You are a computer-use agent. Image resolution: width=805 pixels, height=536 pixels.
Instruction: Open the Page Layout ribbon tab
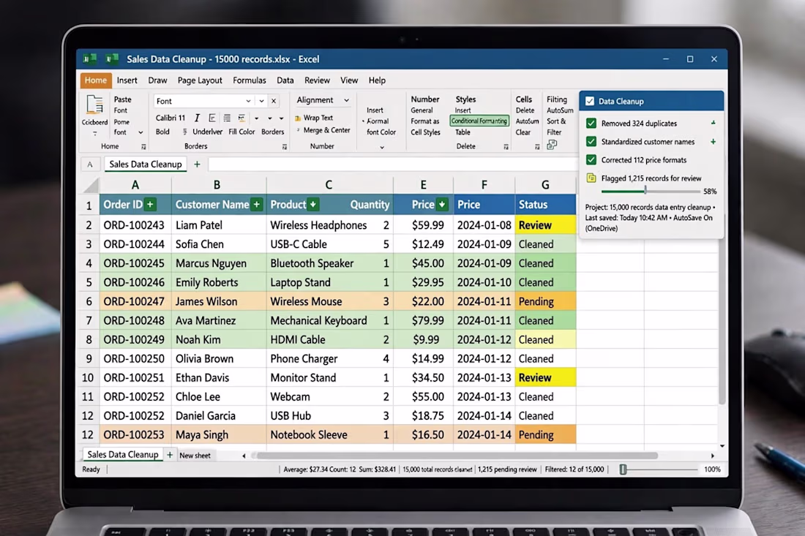[x=200, y=80]
